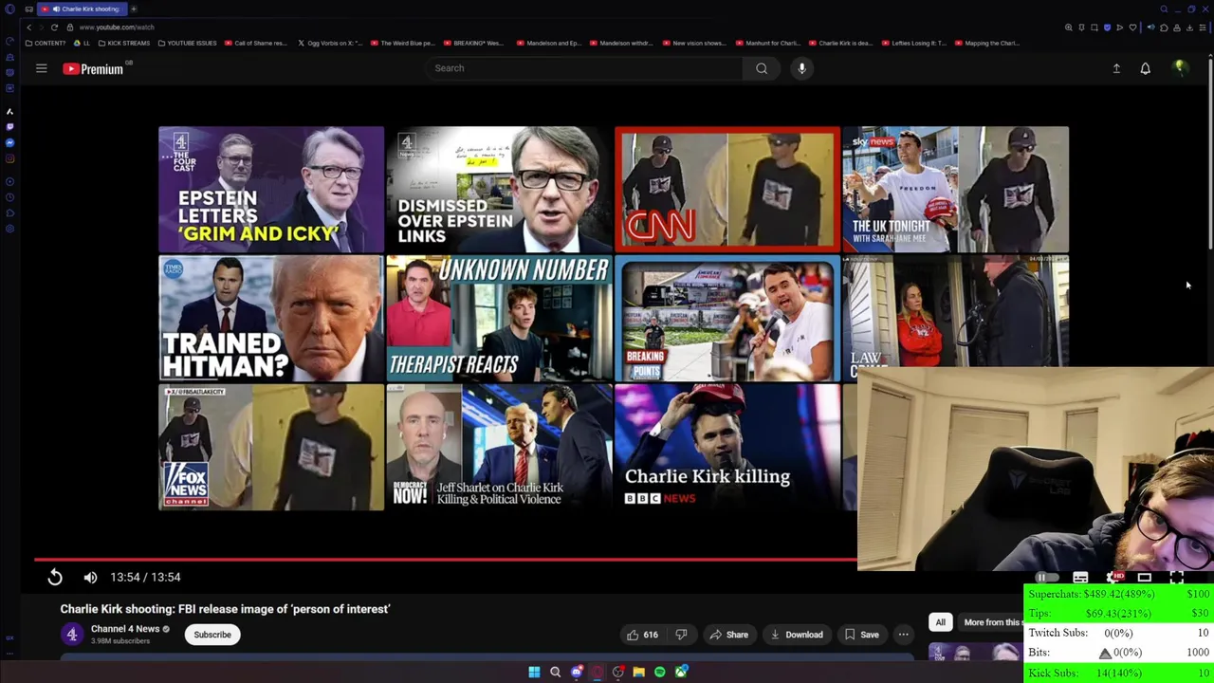This screenshot has width=1214, height=683.
Task: Open 'The UK Tonight' Sky News thumbnail
Action: 955,190
